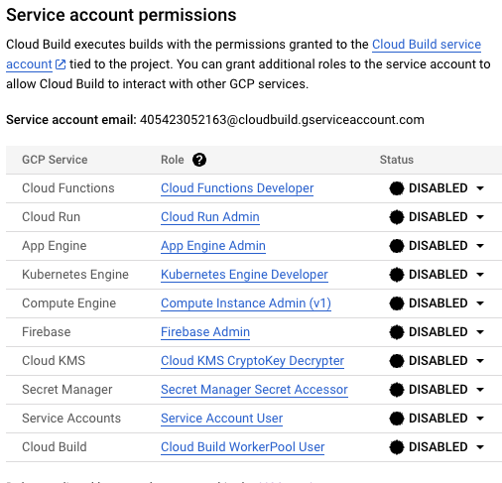Open Firebase status dropdown arrow
The image size is (502, 483).
480,332
